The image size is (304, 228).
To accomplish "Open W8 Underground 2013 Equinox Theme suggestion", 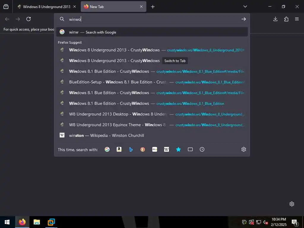I will [152, 125].
